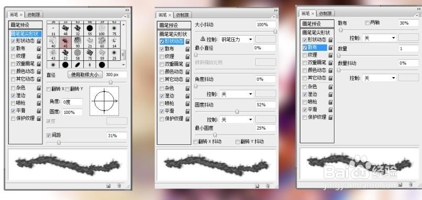Click the lock beside 双重画笔 in Scattering panel
Viewport: 422px width, 200px height.
point(330,63)
